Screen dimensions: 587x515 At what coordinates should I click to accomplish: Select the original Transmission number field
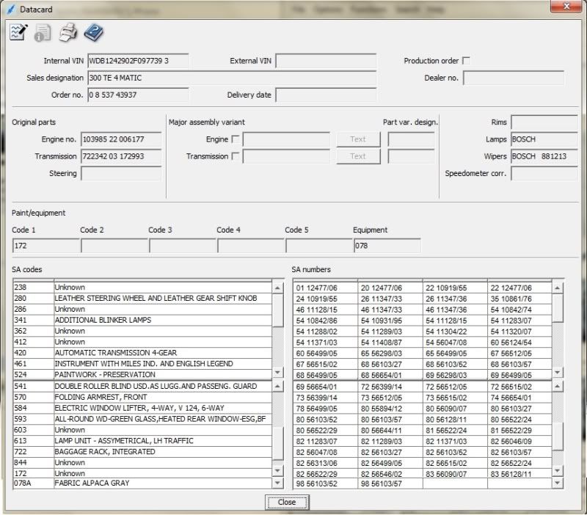[121, 156]
